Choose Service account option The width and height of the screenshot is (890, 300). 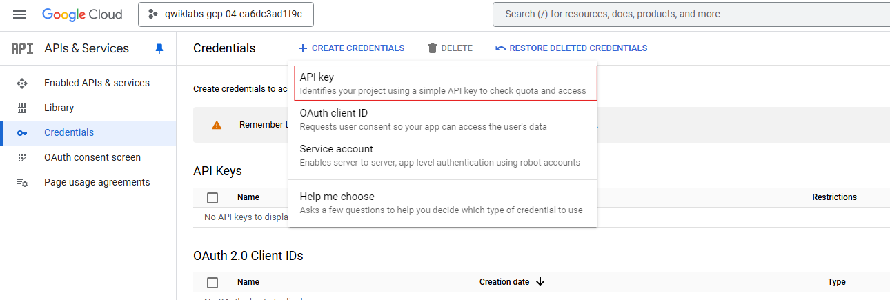(x=443, y=155)
